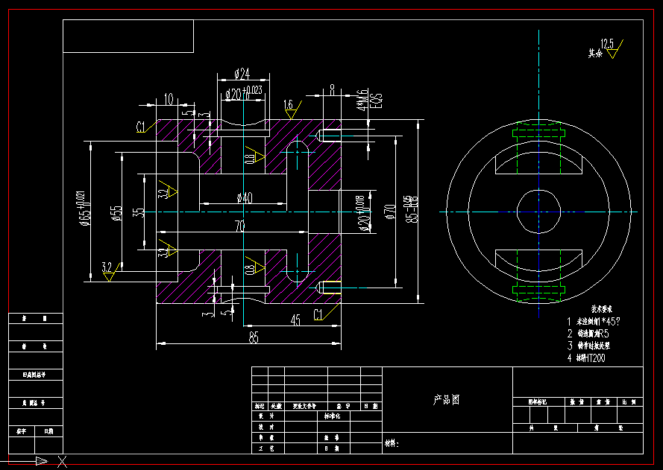This screenshot has height=470, width=663.
Task: Click the 45 horizontal dimension text
Action: tap(295, 320)
